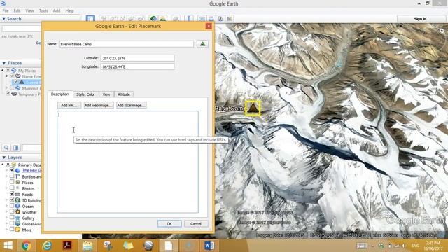The image size is (448, 252).
Task: Collapse the My Places tree node
Action: pos(3,70)
